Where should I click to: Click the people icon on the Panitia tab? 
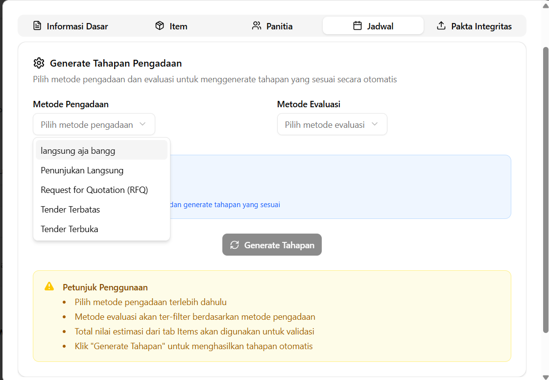(256, 26)
